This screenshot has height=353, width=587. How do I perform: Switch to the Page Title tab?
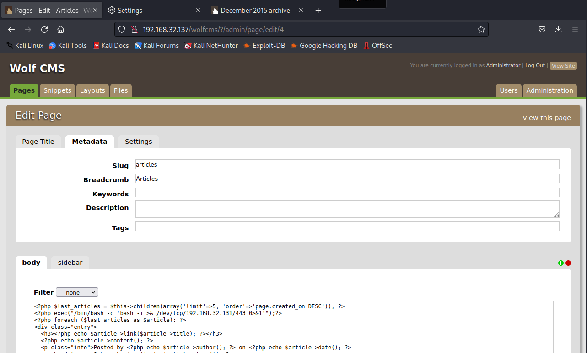[38, 142]
